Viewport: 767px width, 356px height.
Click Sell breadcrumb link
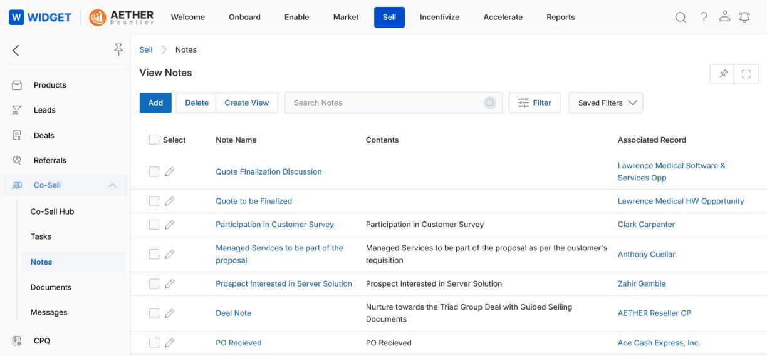(x=145, y=50)
